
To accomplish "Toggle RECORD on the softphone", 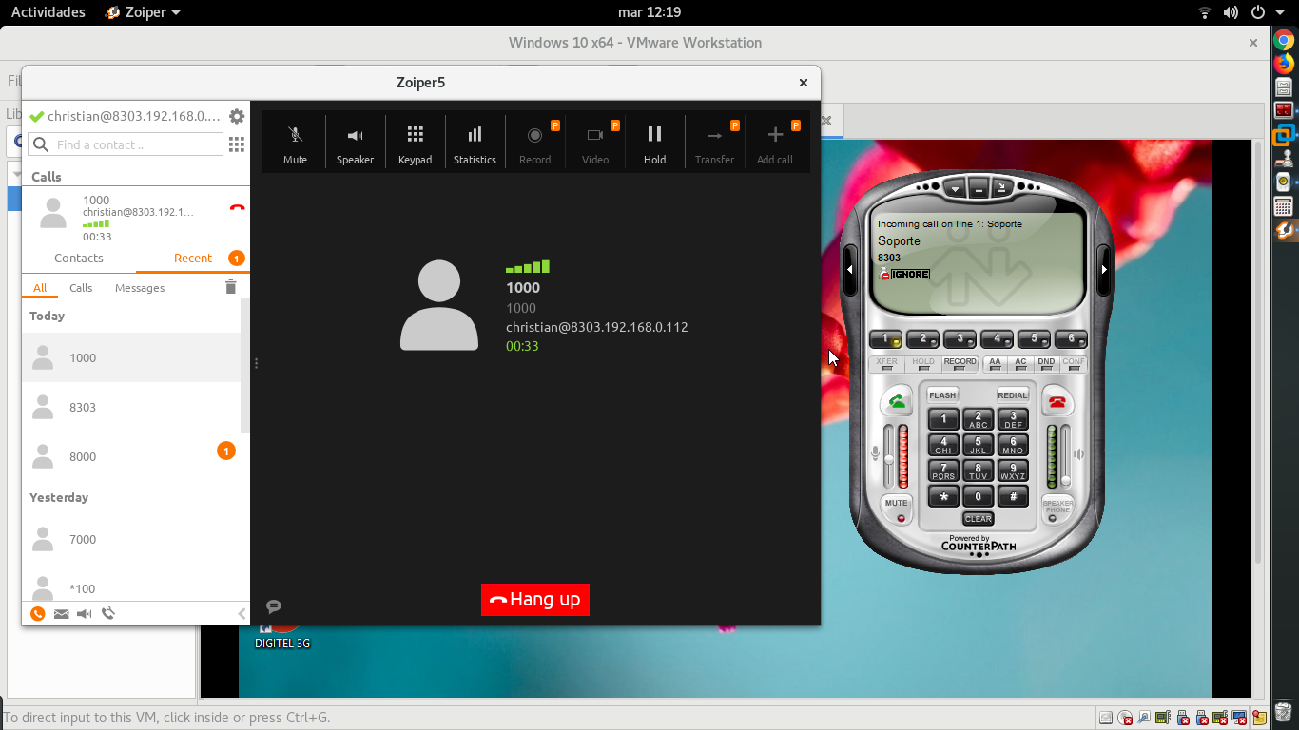I will (x=960, y=364).
